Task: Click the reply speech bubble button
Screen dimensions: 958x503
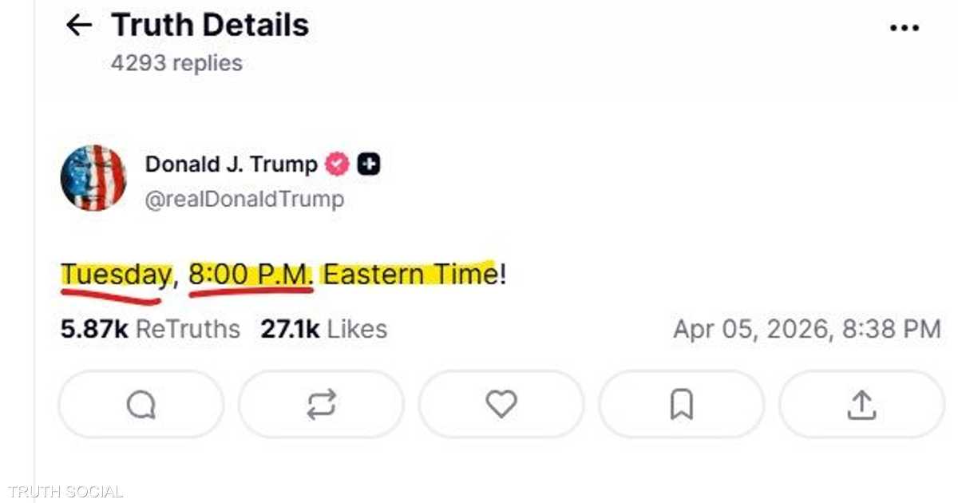Action: [x=141, y=406]
